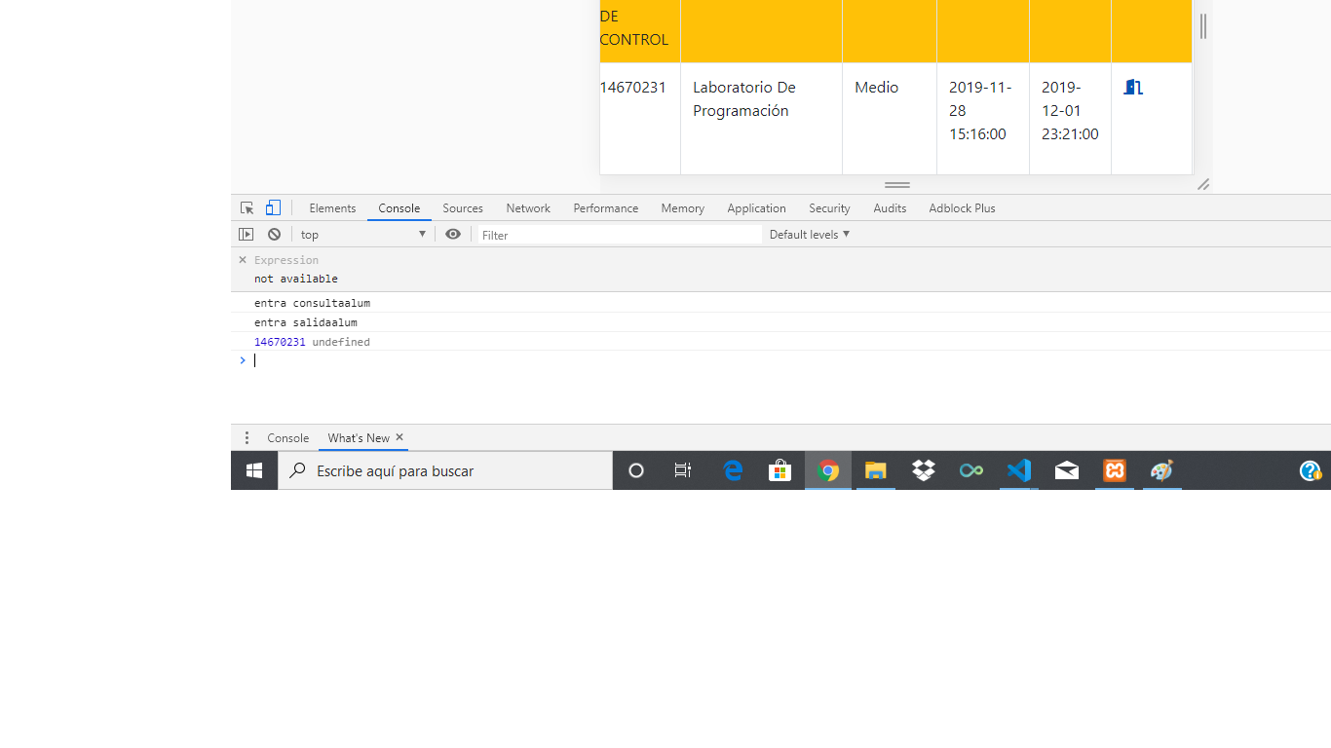
Task: Click the 'not available' expression result
Action: click(x=296, y=279)
